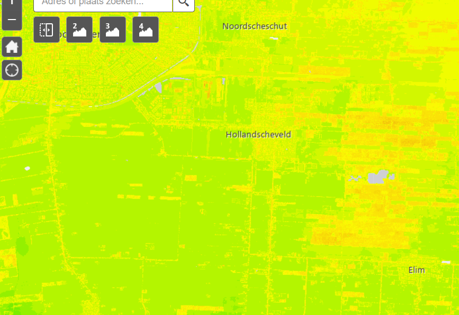This screenshot has height=315, width=459.
Task: Return to the default map extent (home)
Action: click(12, 47)
